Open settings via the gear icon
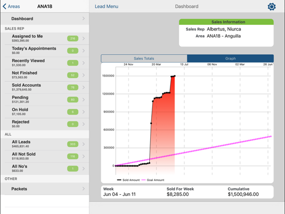This screenshot has width=285, height=214. [x=272, y=7]
